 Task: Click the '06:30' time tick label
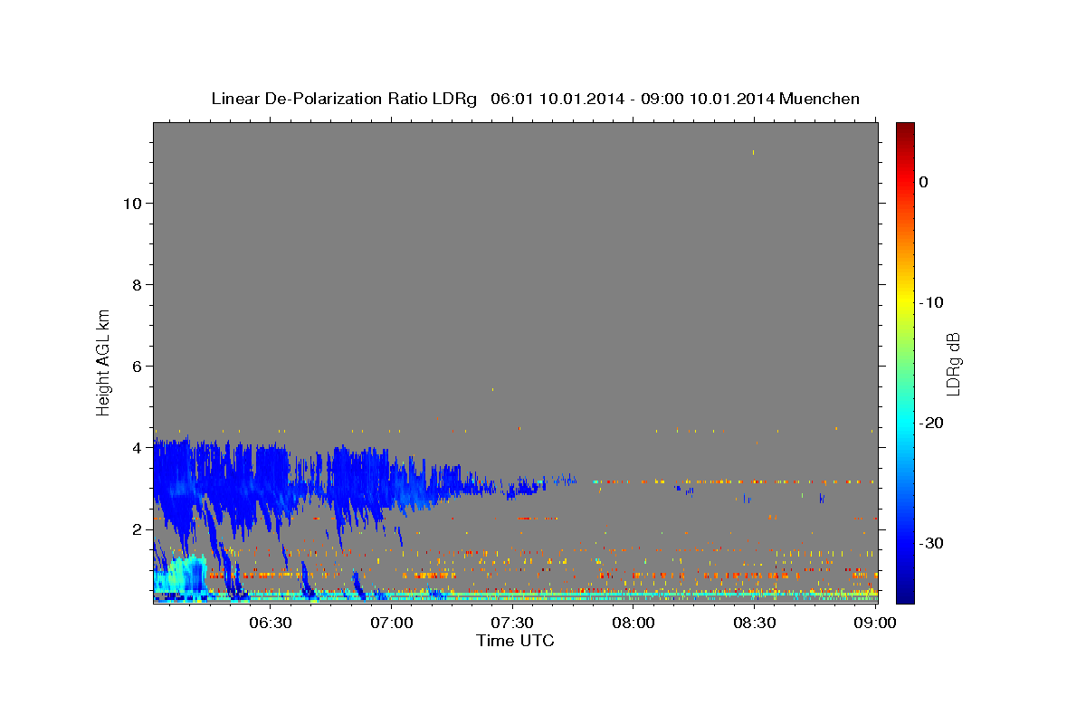pos(271,623)
